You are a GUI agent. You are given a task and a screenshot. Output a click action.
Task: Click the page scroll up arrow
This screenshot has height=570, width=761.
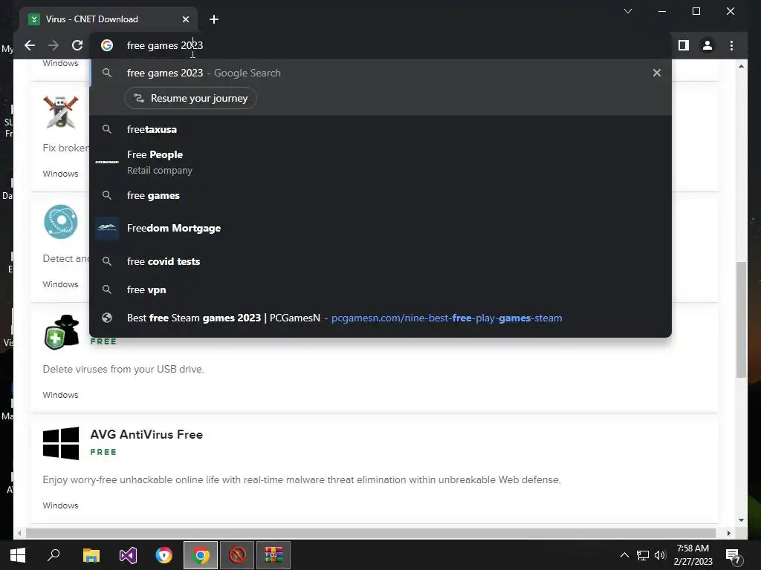(741, 66)
